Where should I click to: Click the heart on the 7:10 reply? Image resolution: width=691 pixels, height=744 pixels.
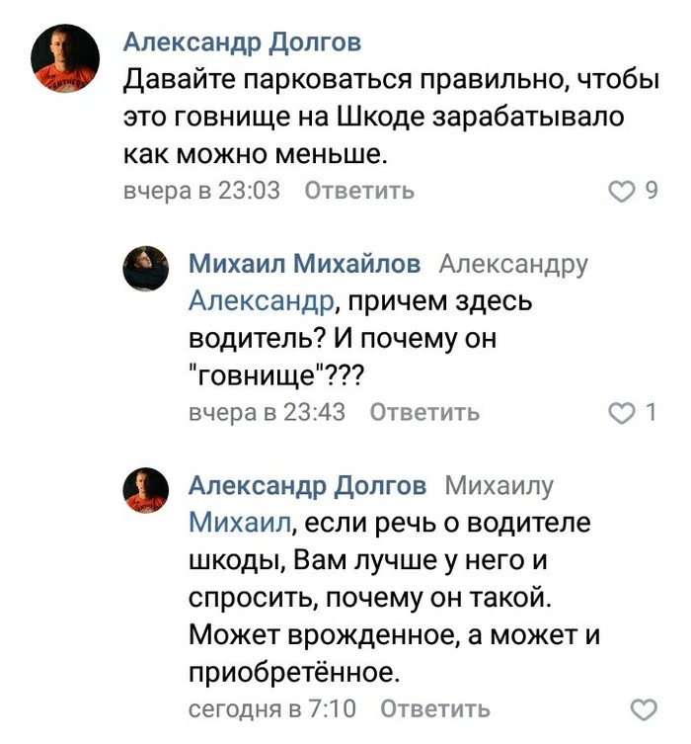click(643, 708)
